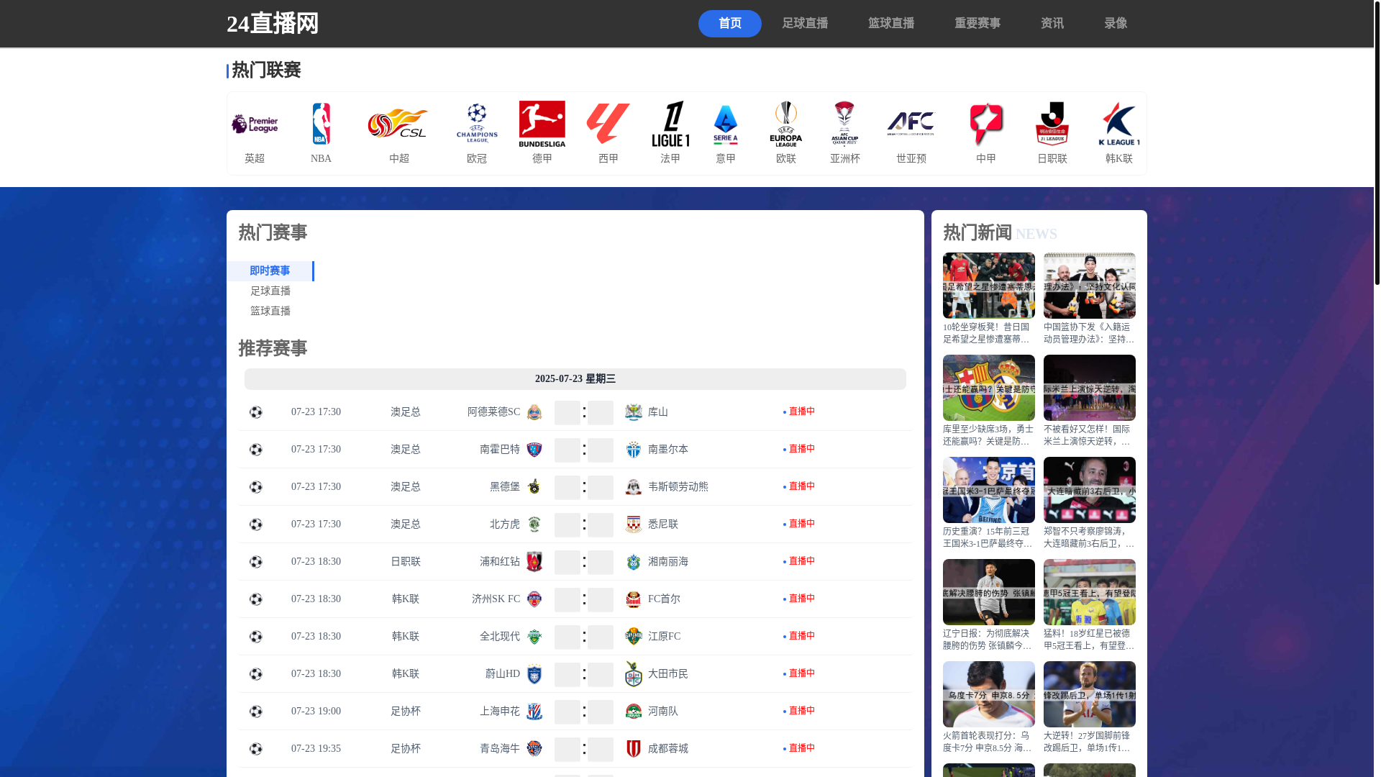Click the 韦斯顿劳动熊 team name
The width and height of the screenshot is (1381, 777).
click(678, 487)
